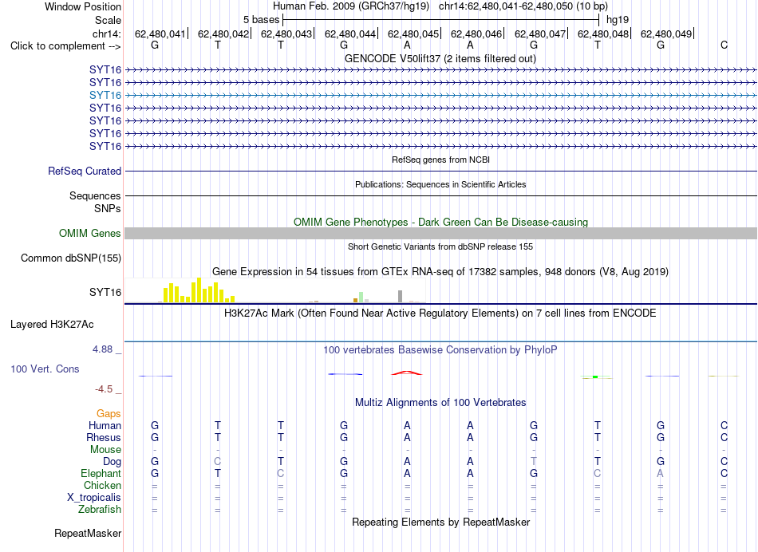Open the RefSeq Curated track label
This screenshot has height=552, width=758.
tap(85, 172)
